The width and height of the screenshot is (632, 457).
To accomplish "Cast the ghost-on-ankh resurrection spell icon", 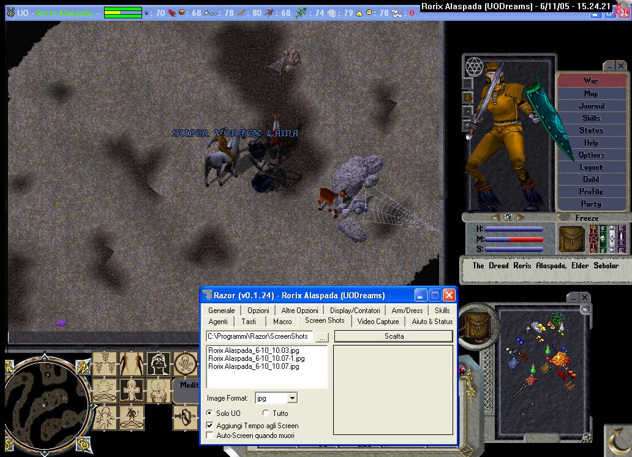I will click(132, 390).
